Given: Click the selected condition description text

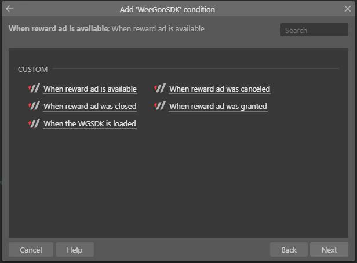Looking at the screenshot, I should 158,28.
